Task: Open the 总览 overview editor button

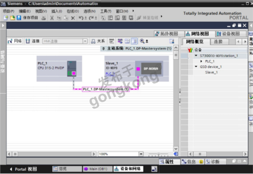Action: tap(67, 169)
